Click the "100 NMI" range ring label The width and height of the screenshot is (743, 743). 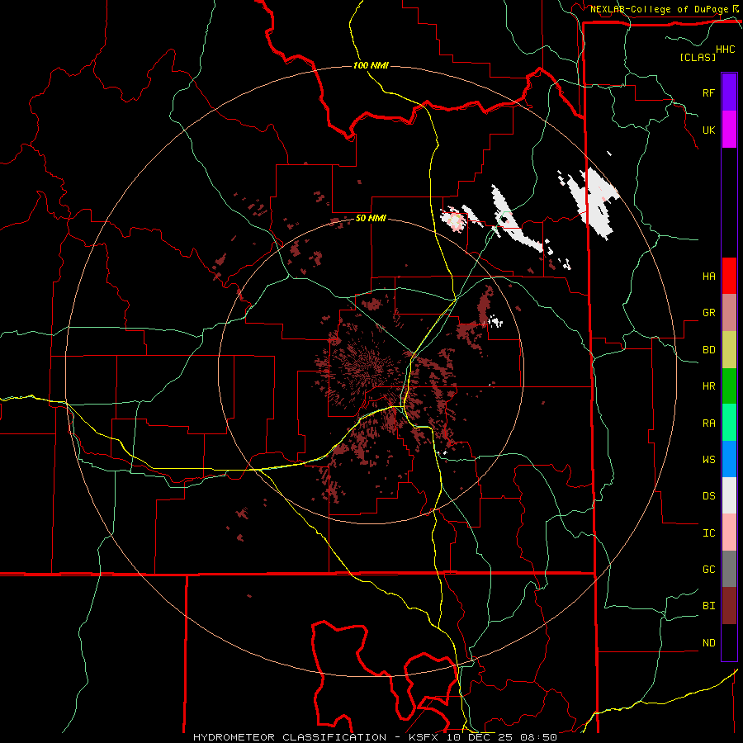coord(371,65)
